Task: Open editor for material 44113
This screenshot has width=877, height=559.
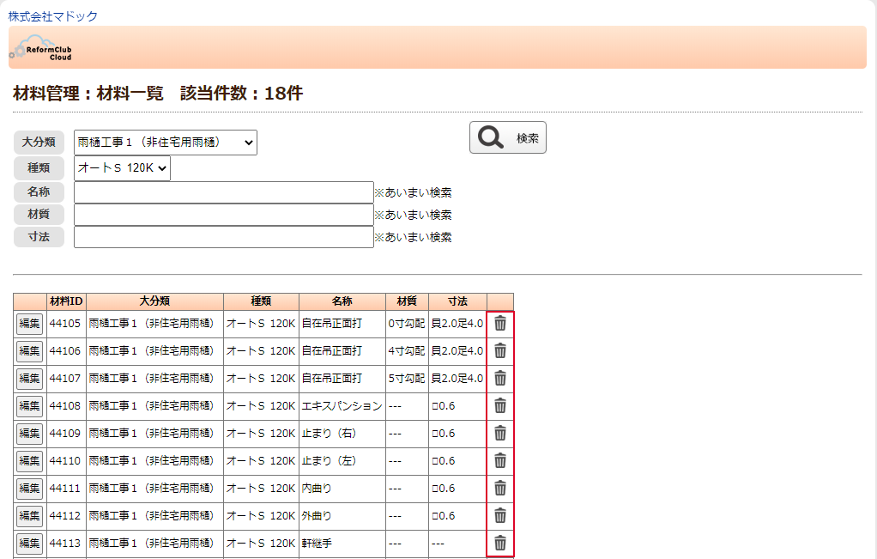Action: tap(29, 544)
